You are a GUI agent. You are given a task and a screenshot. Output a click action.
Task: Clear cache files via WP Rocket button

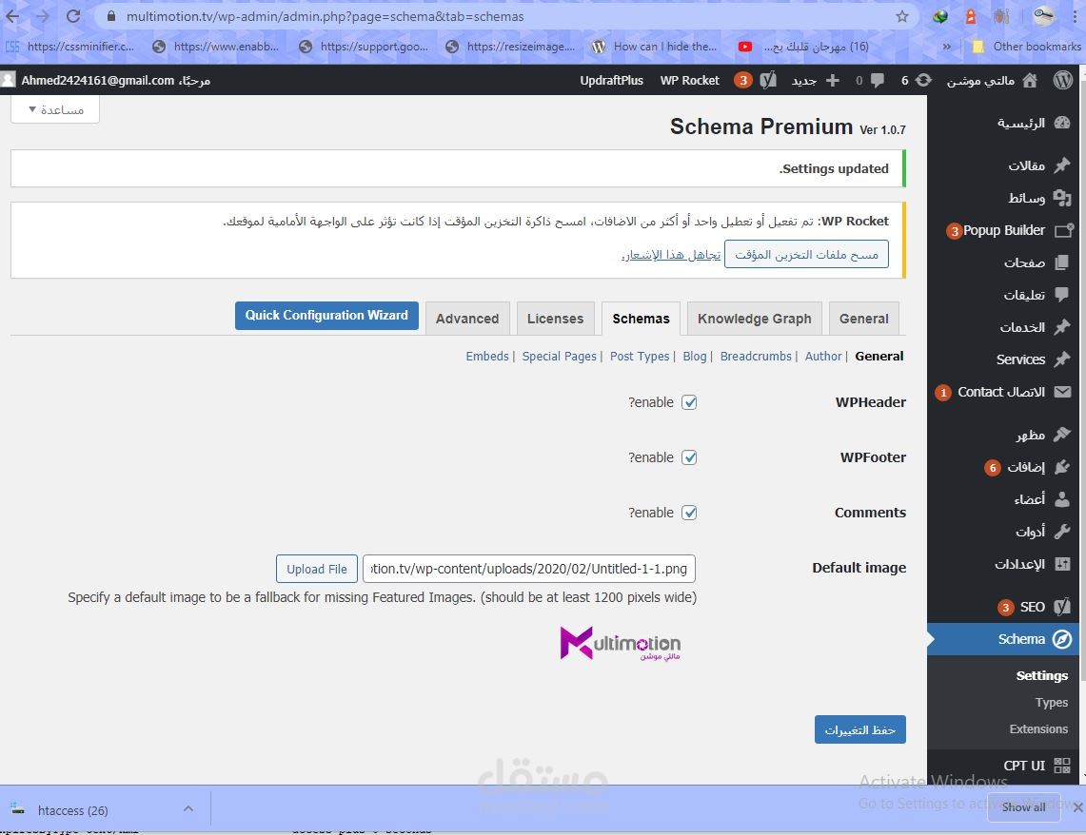tap(806, 254)
